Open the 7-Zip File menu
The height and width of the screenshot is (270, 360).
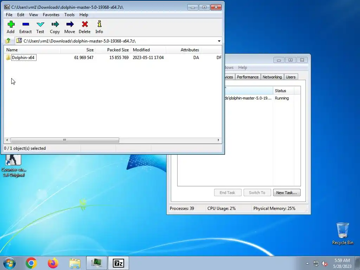click(9, 15)
